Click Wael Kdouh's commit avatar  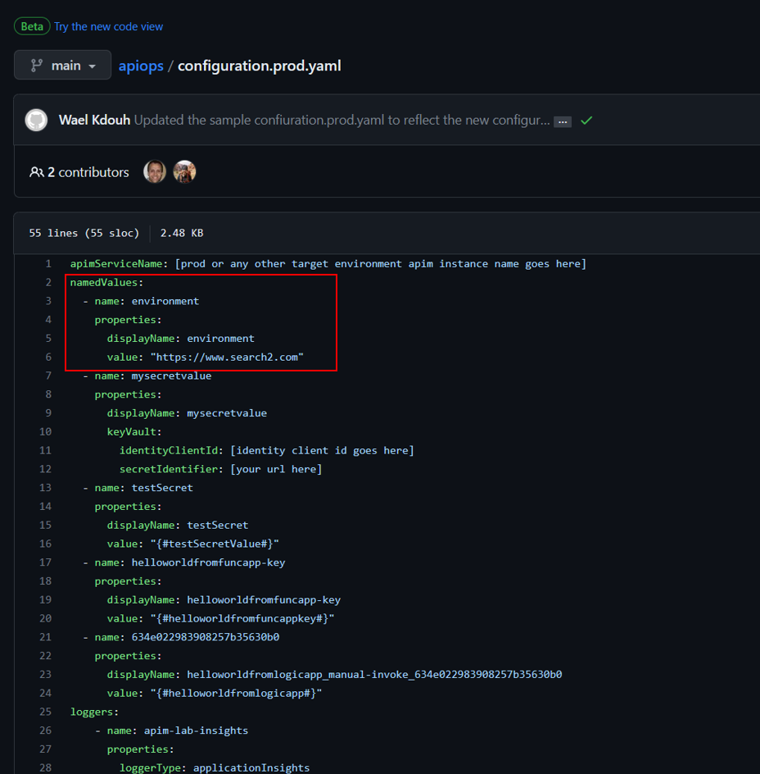(x=36, y=120)
